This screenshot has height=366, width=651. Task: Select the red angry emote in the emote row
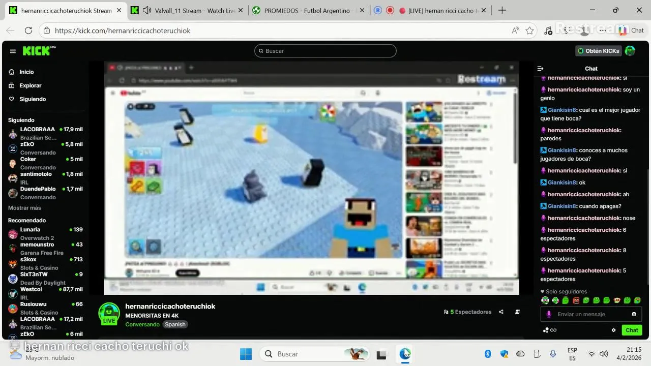pos(576,300)
